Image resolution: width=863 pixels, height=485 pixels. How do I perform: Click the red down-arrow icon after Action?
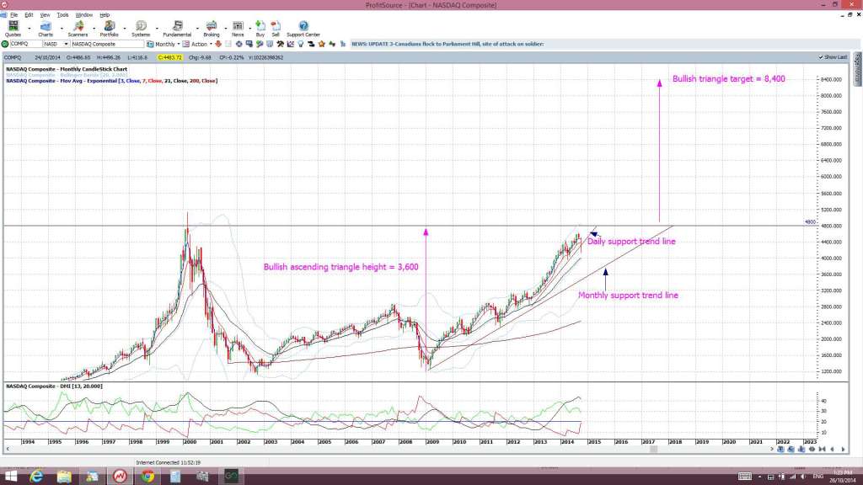218,44
